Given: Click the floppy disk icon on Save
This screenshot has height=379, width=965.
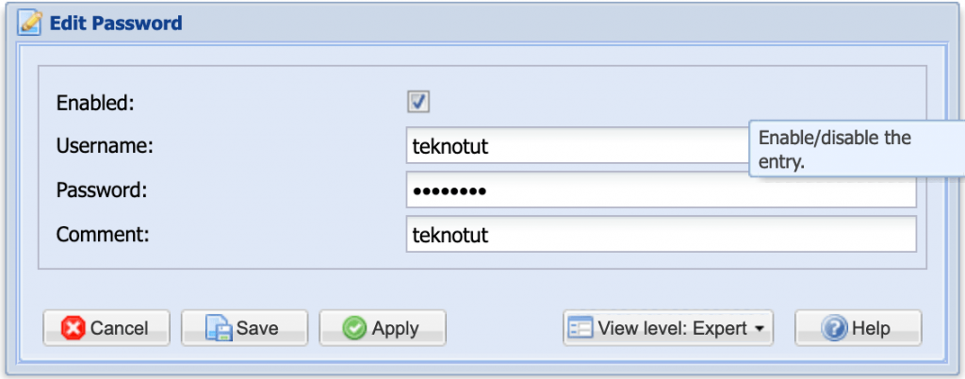Looking at the screenshot, I should (x=219, y=328).
